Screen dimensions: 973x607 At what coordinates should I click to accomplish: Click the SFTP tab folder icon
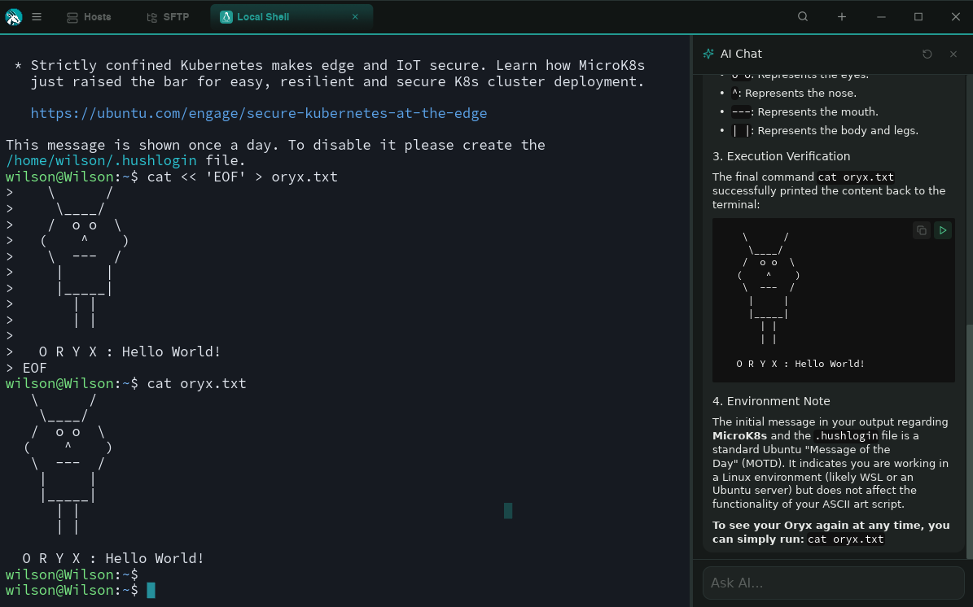(x=152, y=17)
